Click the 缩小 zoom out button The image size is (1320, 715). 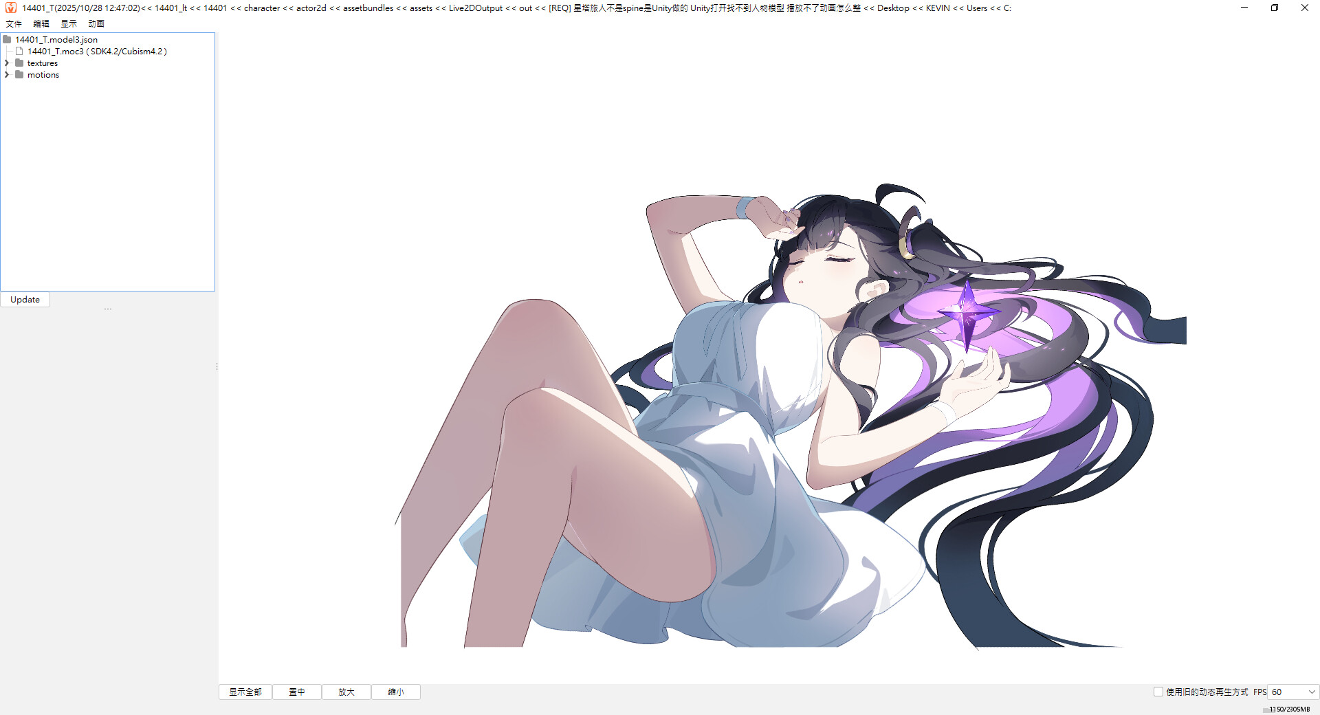[396, 692]
